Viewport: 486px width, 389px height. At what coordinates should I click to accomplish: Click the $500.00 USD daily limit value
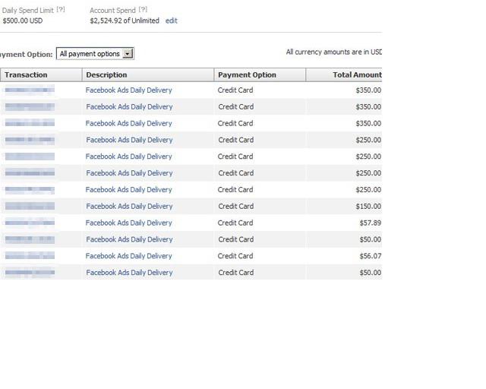tap(23, 21)
